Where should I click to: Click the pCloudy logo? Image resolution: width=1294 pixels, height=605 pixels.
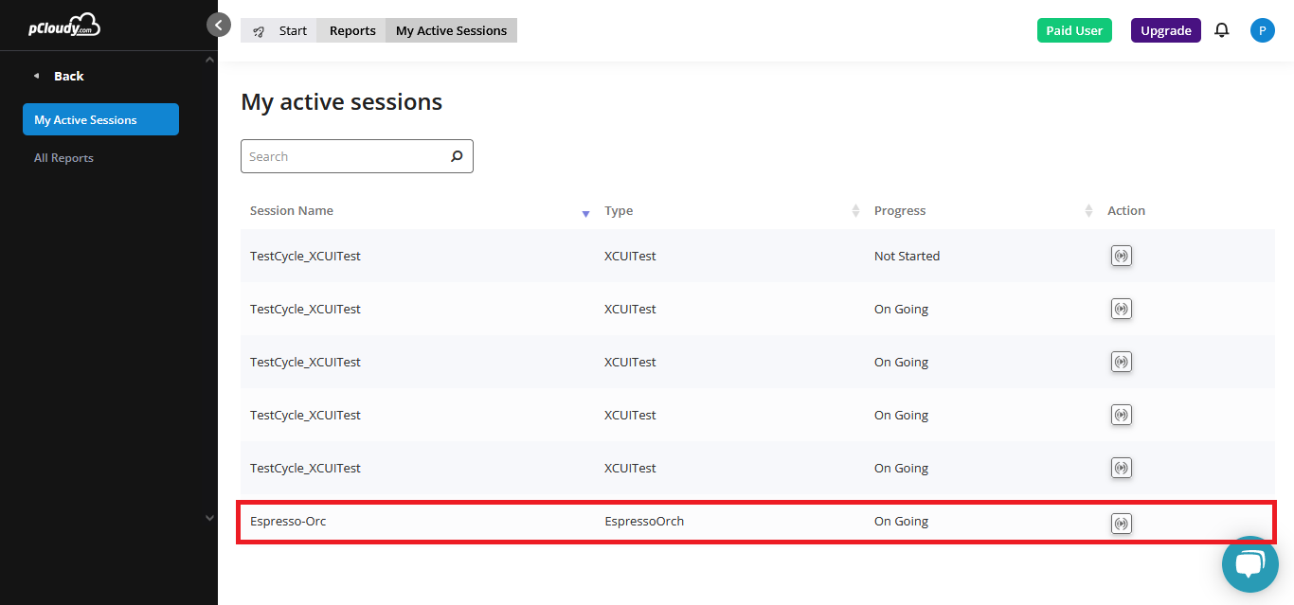(x=63, y=26)
